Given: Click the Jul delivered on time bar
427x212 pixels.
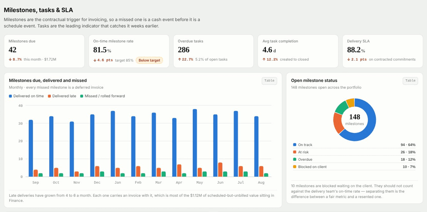Looking at the screenshot, I should (236, 144).
